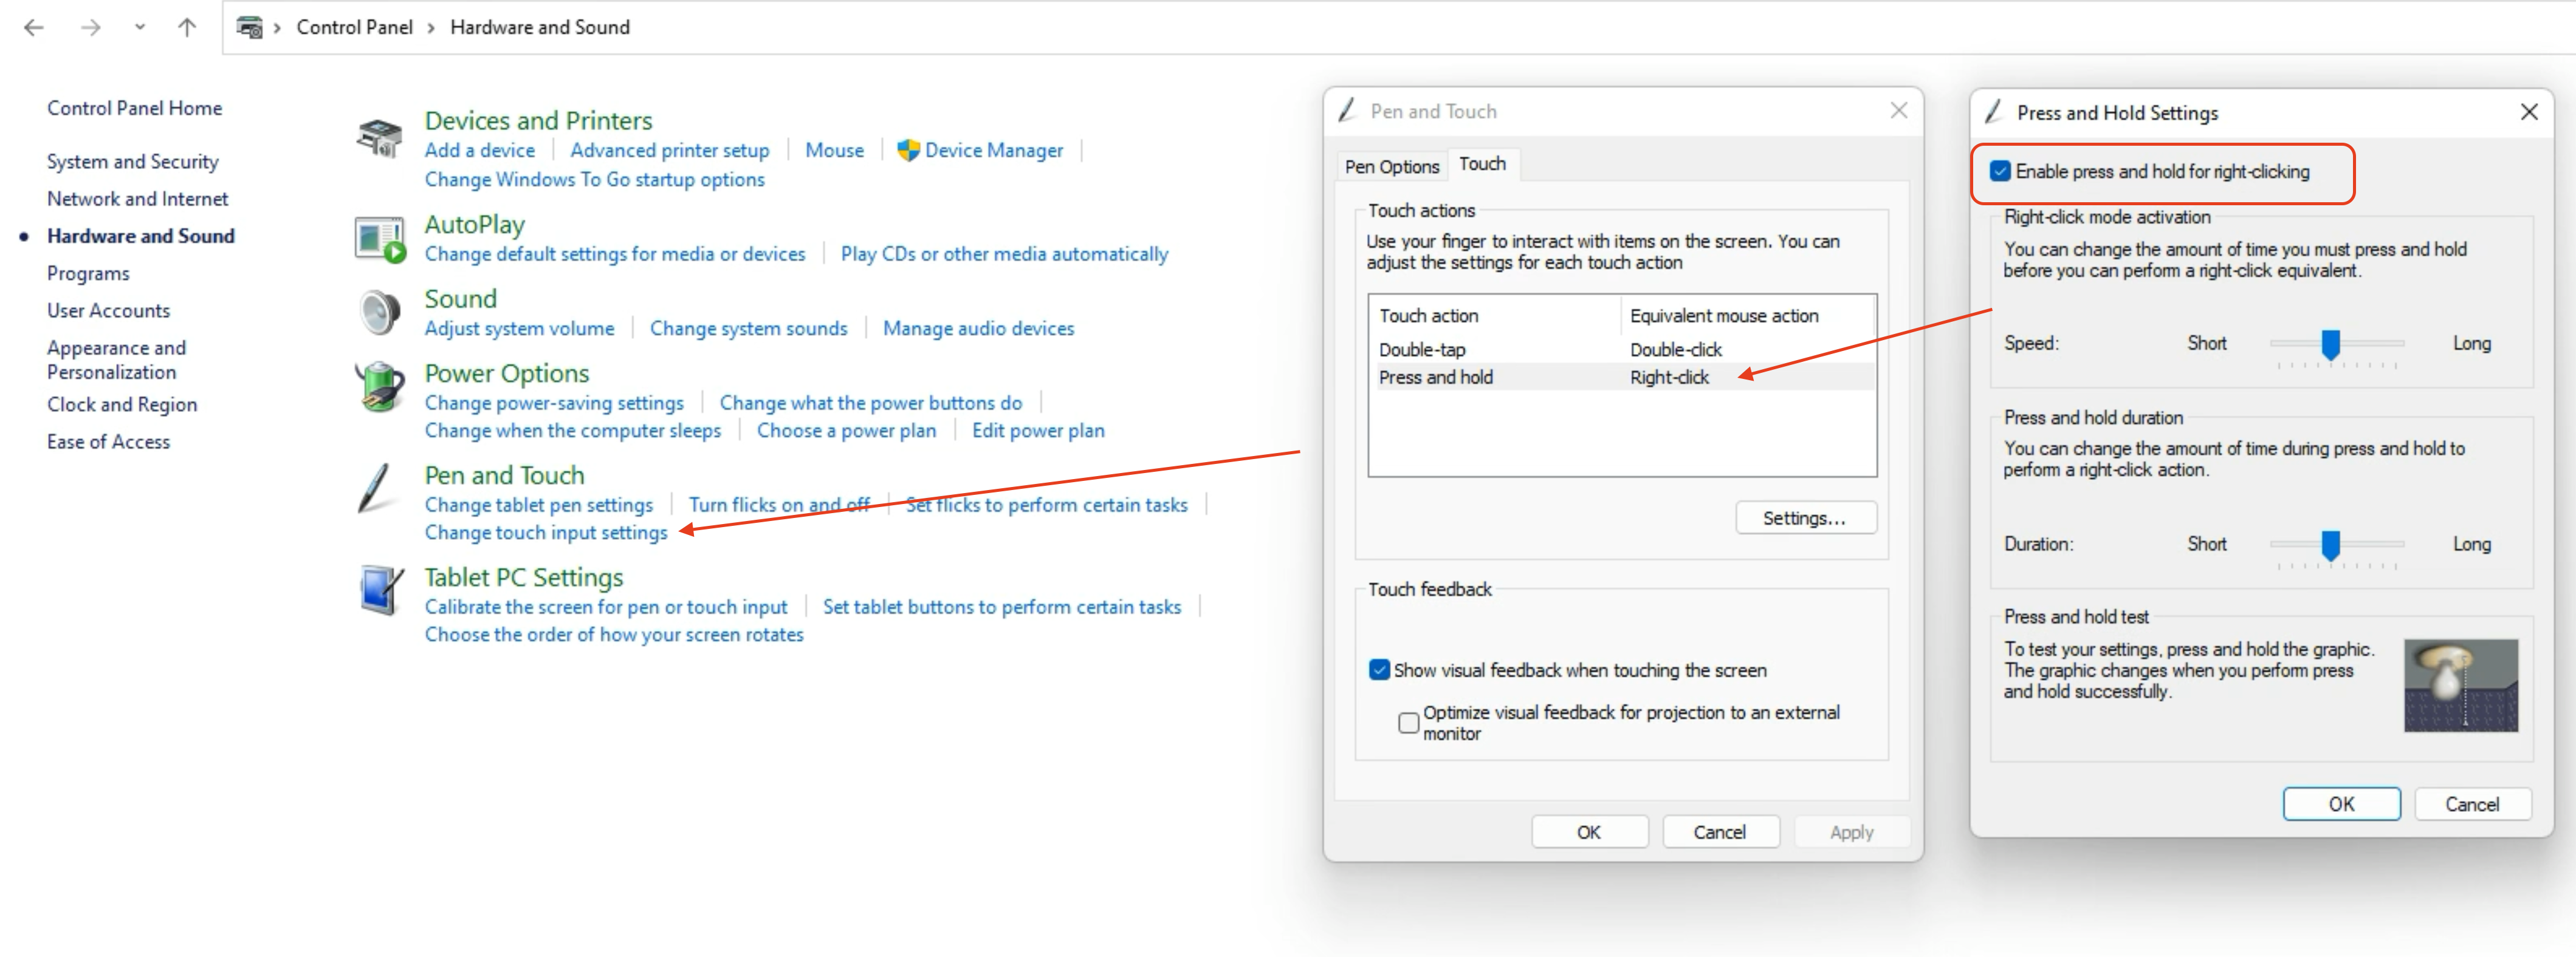Go back with the back arrow
This screenshot has width=2576, height=957.
pos(34,27)
